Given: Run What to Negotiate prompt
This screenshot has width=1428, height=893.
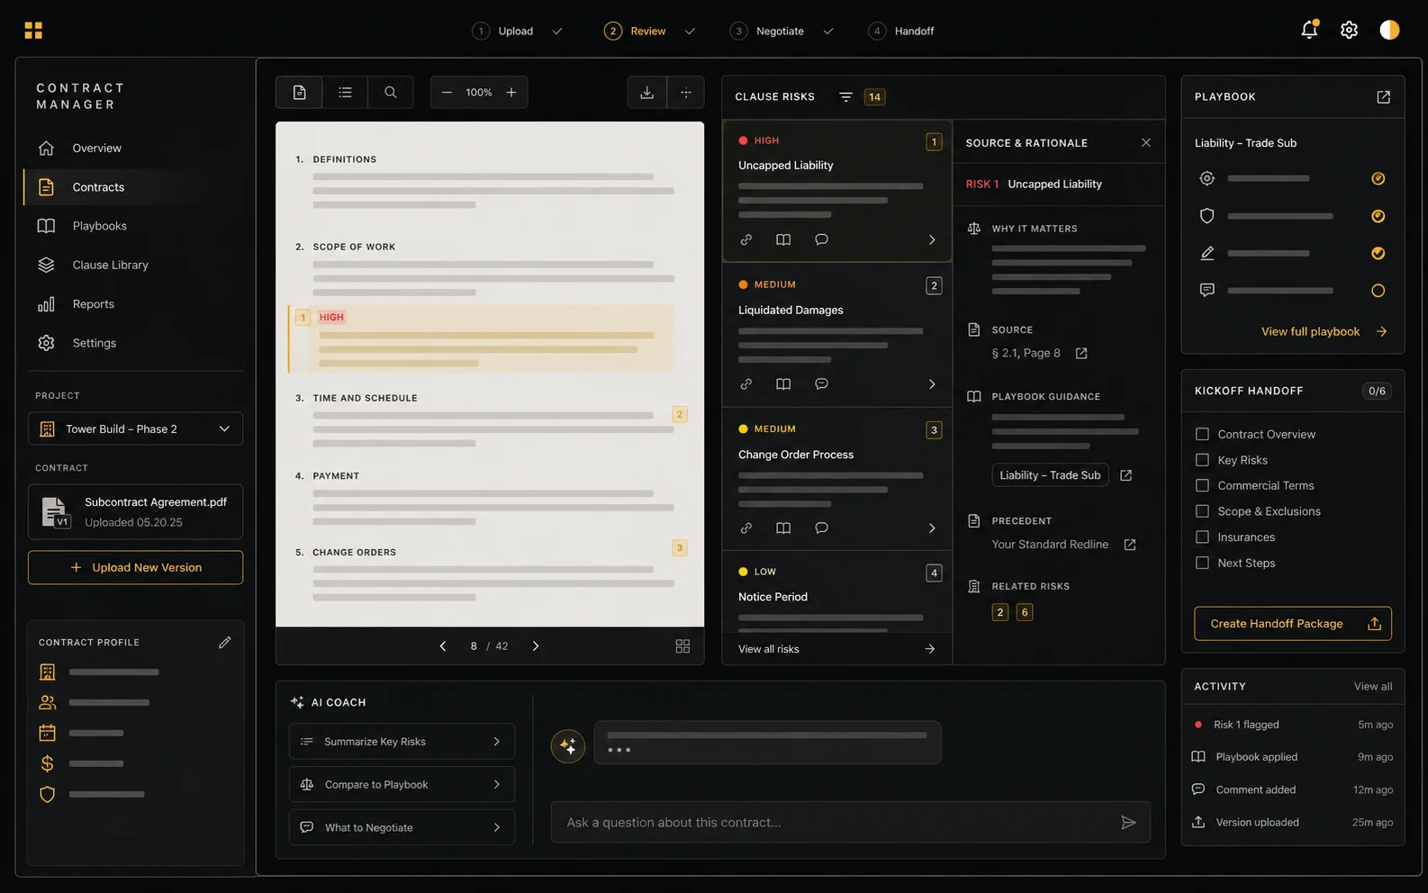Looking at the screenshot, I should (402, 827).
